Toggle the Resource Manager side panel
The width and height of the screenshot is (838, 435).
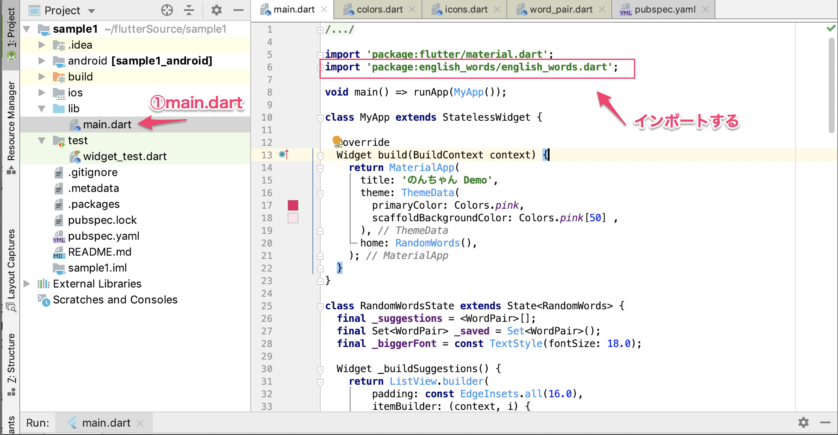point(11,122)
